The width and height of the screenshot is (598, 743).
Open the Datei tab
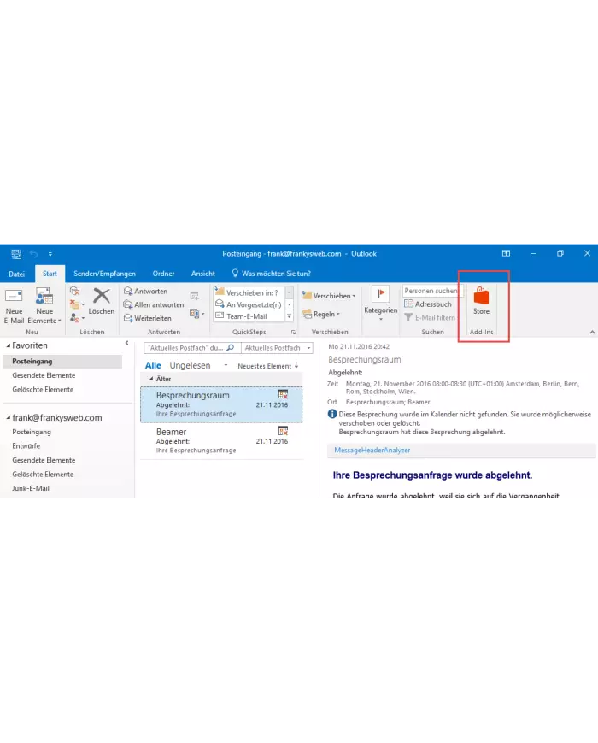click(x=16, y=274)
